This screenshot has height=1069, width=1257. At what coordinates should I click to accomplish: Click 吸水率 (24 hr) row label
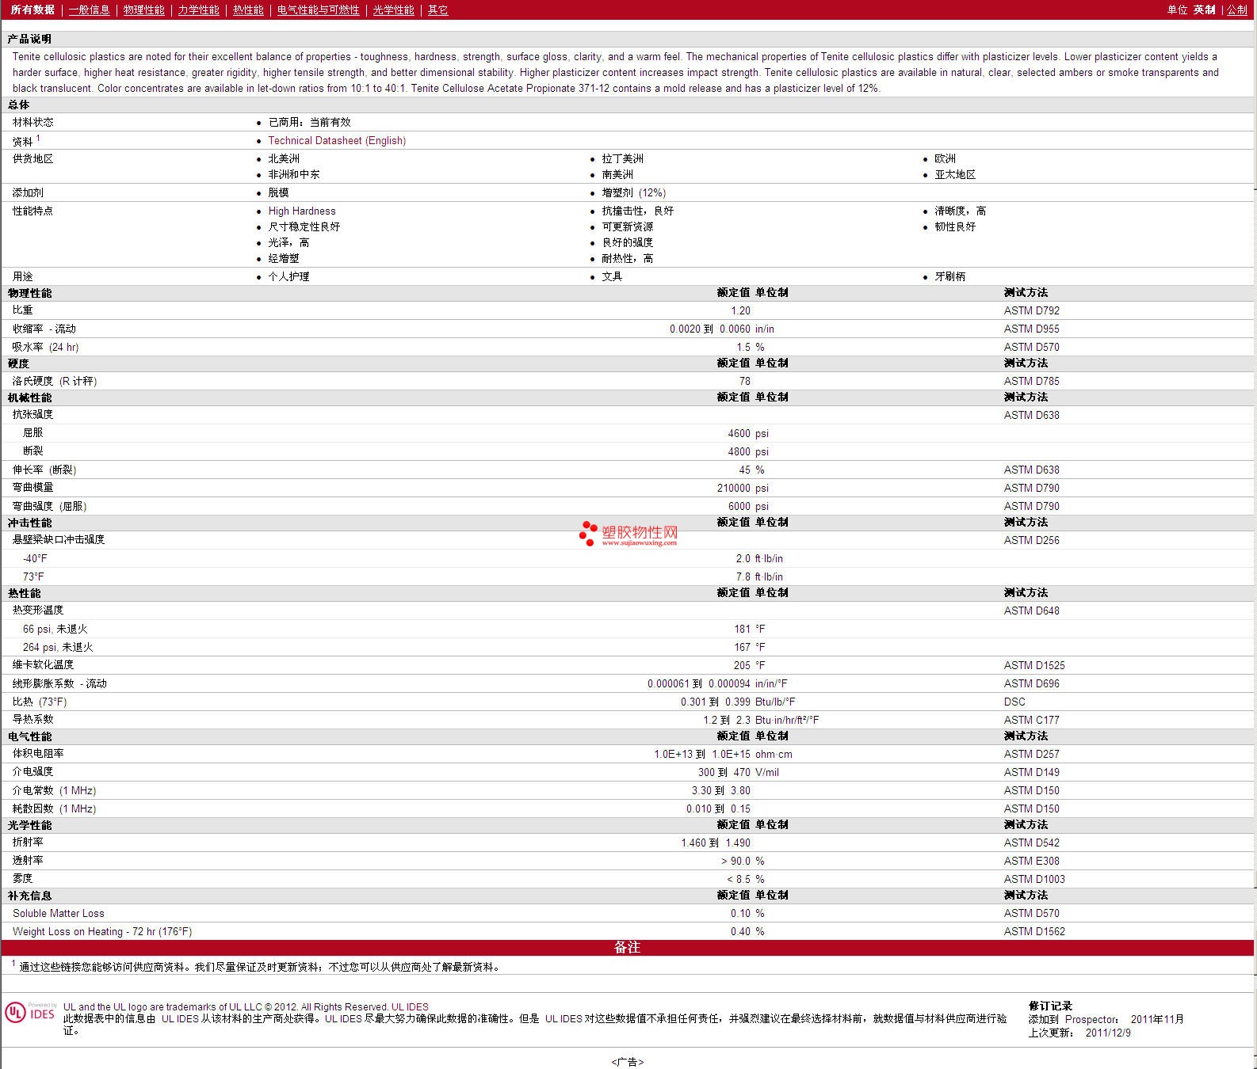point(46,347)
